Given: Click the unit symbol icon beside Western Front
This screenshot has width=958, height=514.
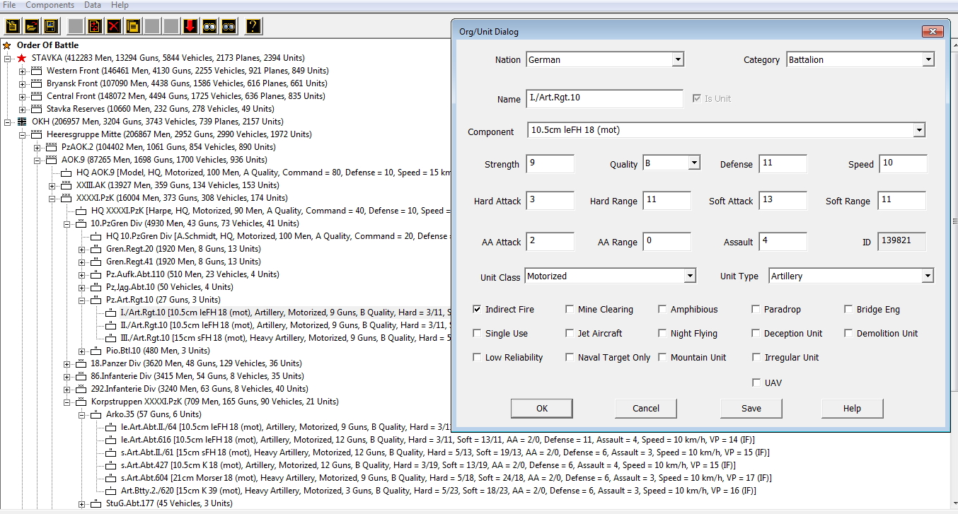Looking at the screenshot, I should (x=37, y=71).
